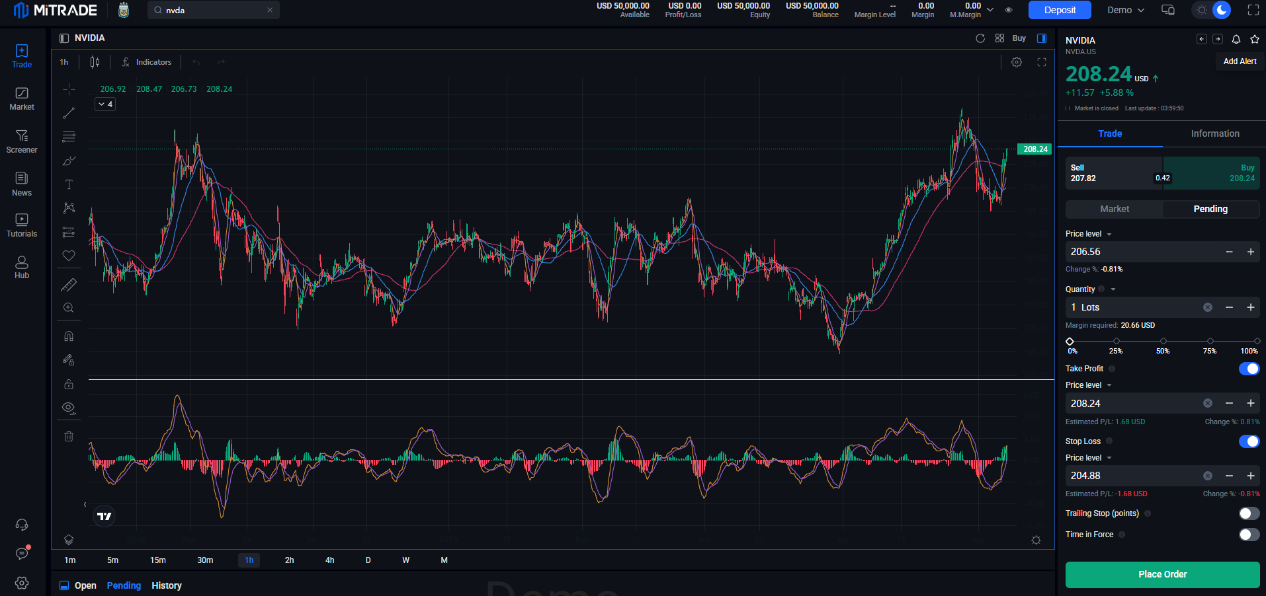Image resolution: width=1266 pixels, height=596 pixels.
Task: Select the Pending order tab
Action: (x=1210, y=209)
